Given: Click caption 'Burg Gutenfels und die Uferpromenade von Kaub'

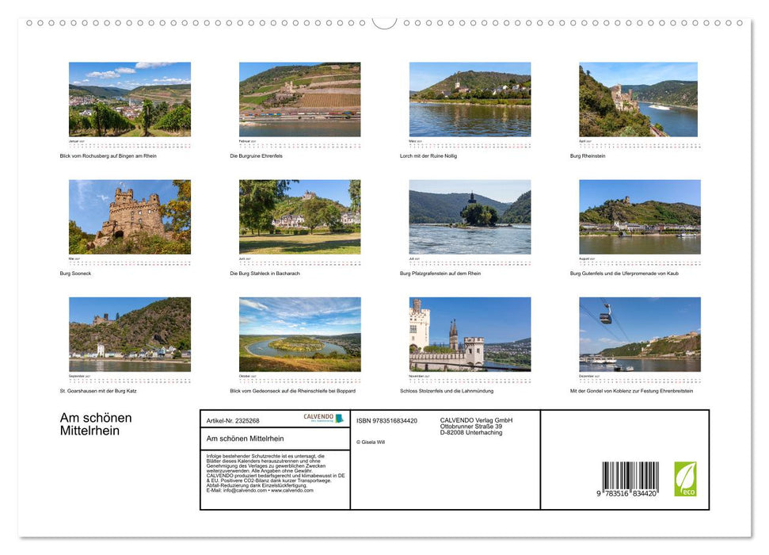Looking at the screenshot, I should pyautogui.click(x=624, y=273).
